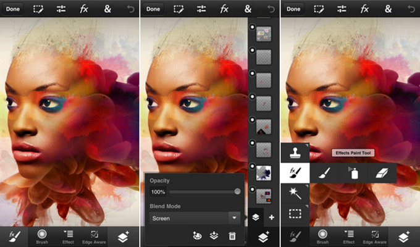420x247 pixels.
Task: Open adjustments sliders icon on right screen
Action: (342, 9)
